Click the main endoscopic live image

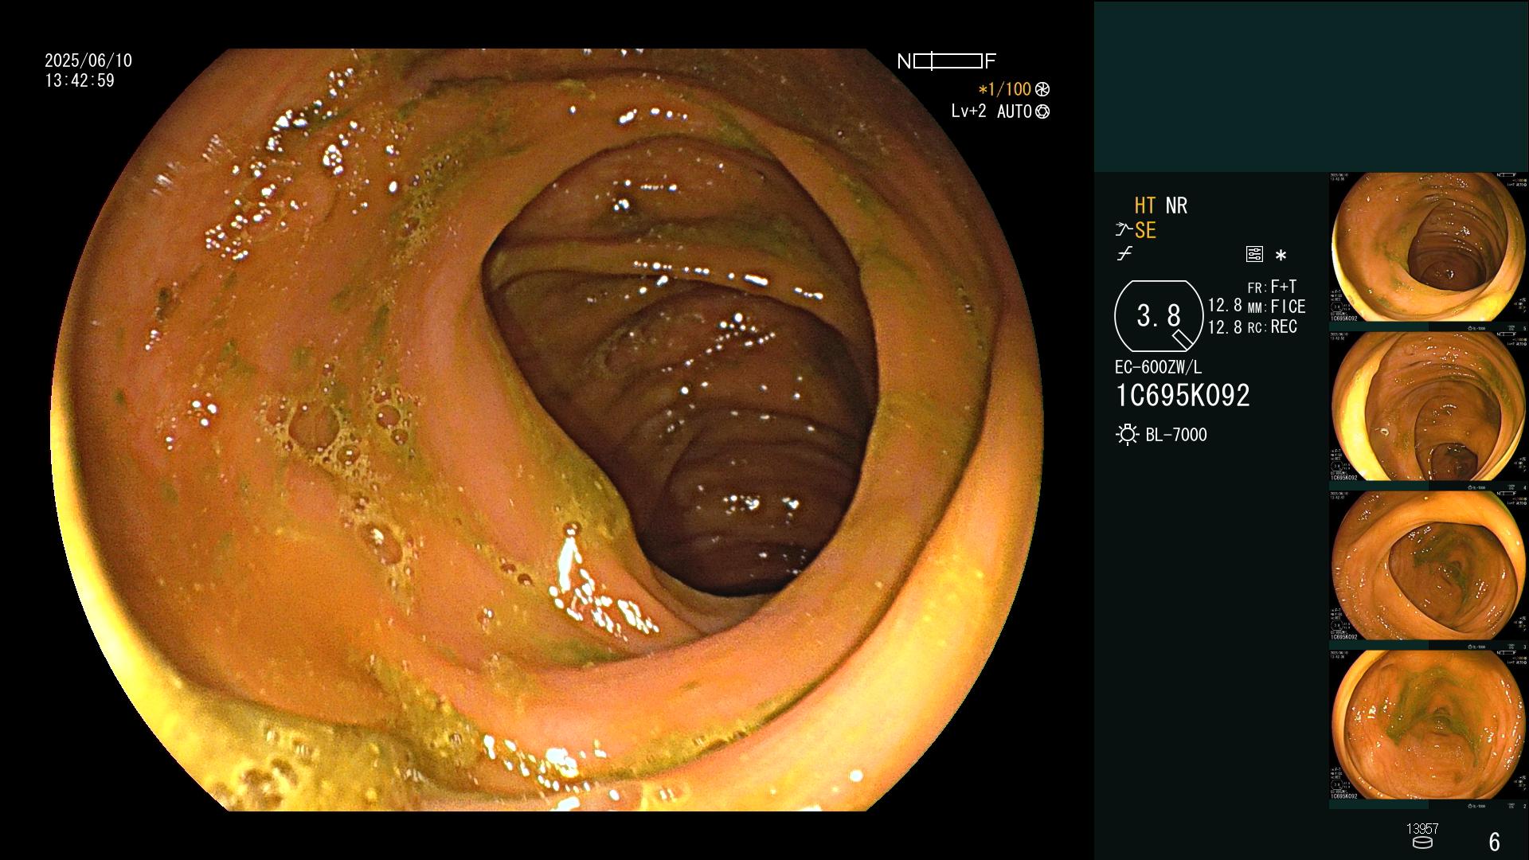[549, 430]
